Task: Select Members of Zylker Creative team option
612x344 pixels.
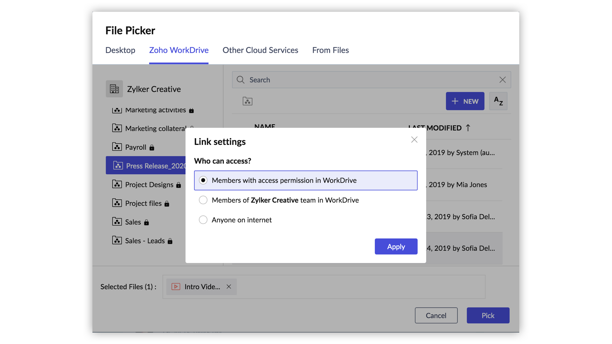Action: coord(203,200)
